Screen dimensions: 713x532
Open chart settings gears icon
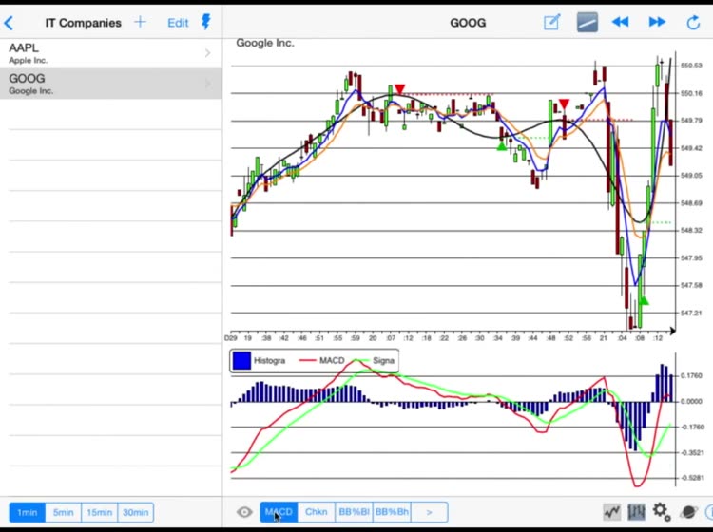pos(662,512)
